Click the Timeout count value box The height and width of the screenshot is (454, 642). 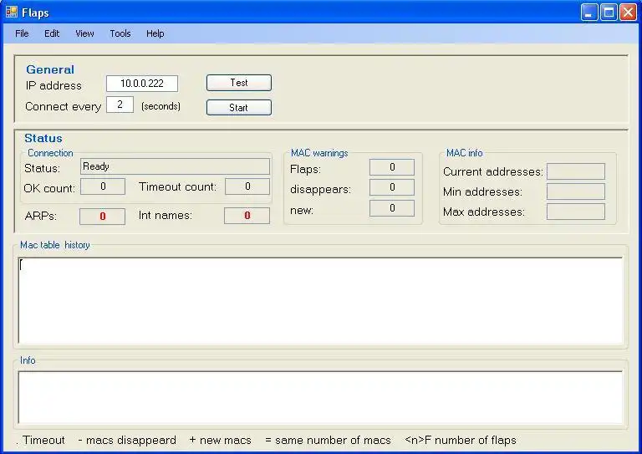coord(247,186)
